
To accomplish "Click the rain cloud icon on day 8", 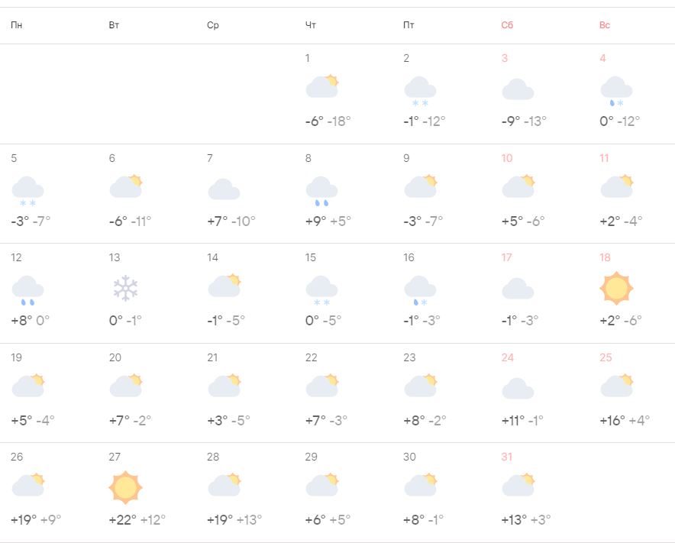I will (321, 190).
